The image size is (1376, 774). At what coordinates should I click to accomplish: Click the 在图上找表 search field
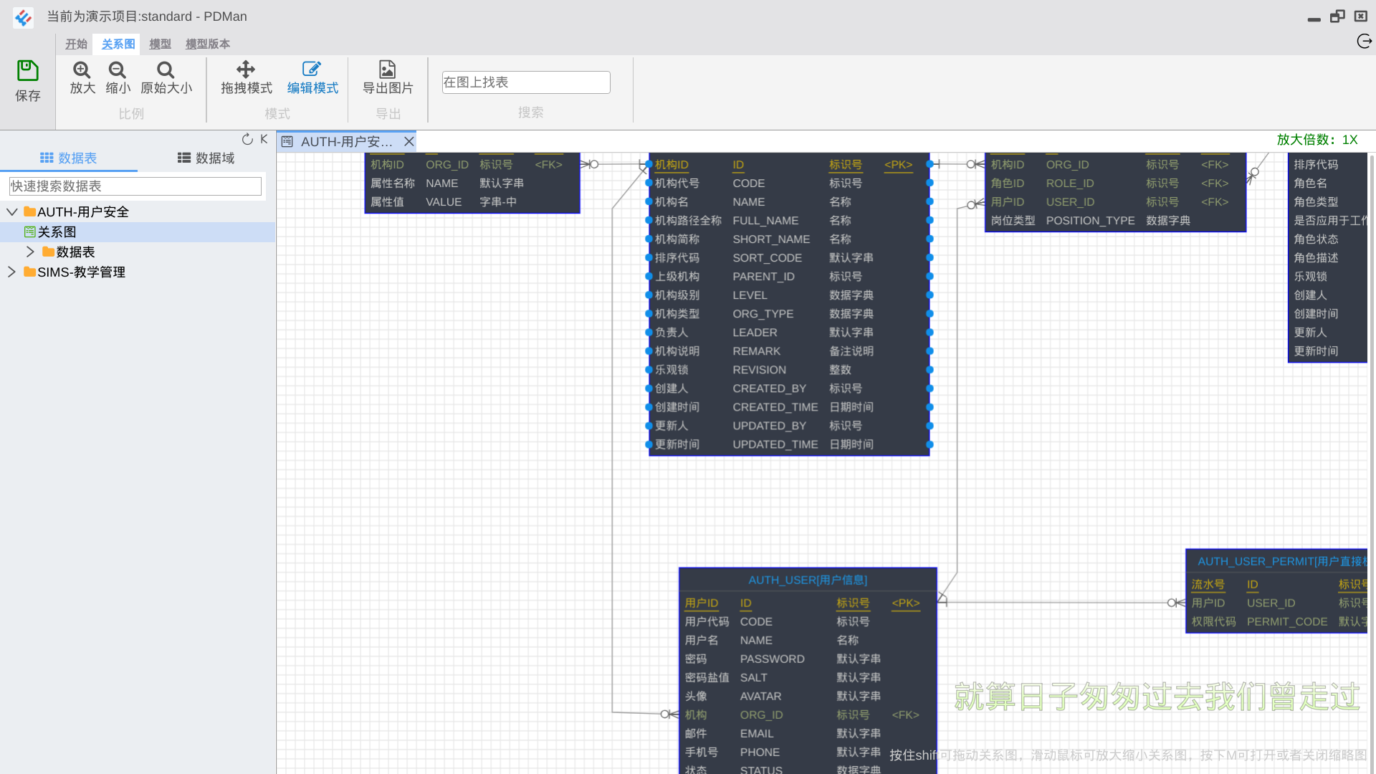[x=525, y=82]
